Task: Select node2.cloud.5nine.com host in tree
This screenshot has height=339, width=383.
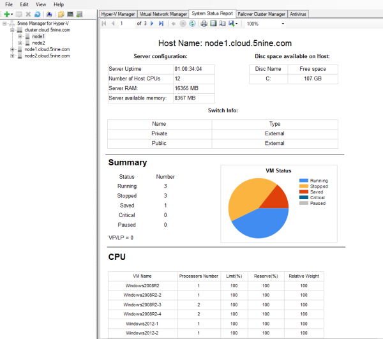Action: coord(47,56)
